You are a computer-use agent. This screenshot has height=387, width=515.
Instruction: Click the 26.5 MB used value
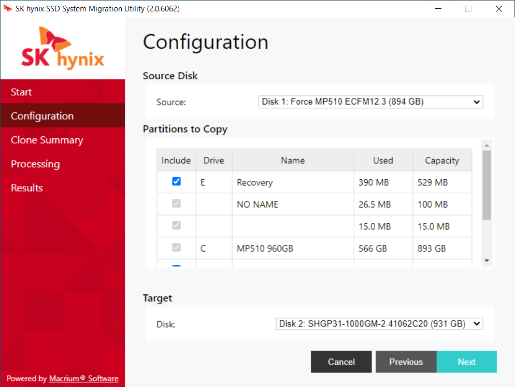pos(375,204)
